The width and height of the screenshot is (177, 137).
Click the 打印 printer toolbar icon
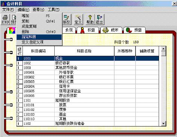(5, 19)
